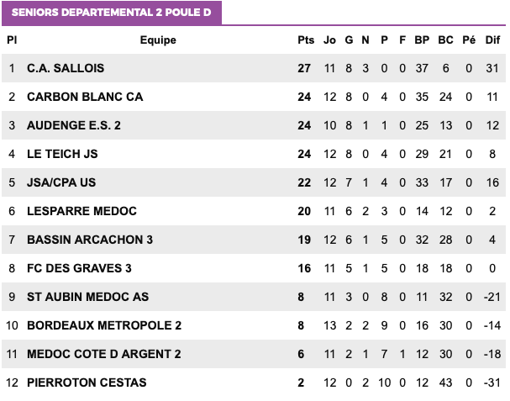The image size is (510, 401).
Task: Sort by the Dif column header
Action: [492, 40]
